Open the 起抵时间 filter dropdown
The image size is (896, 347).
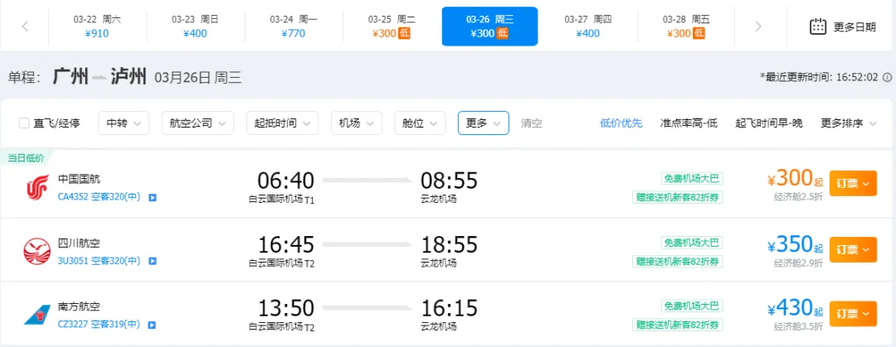coord(282,123)
